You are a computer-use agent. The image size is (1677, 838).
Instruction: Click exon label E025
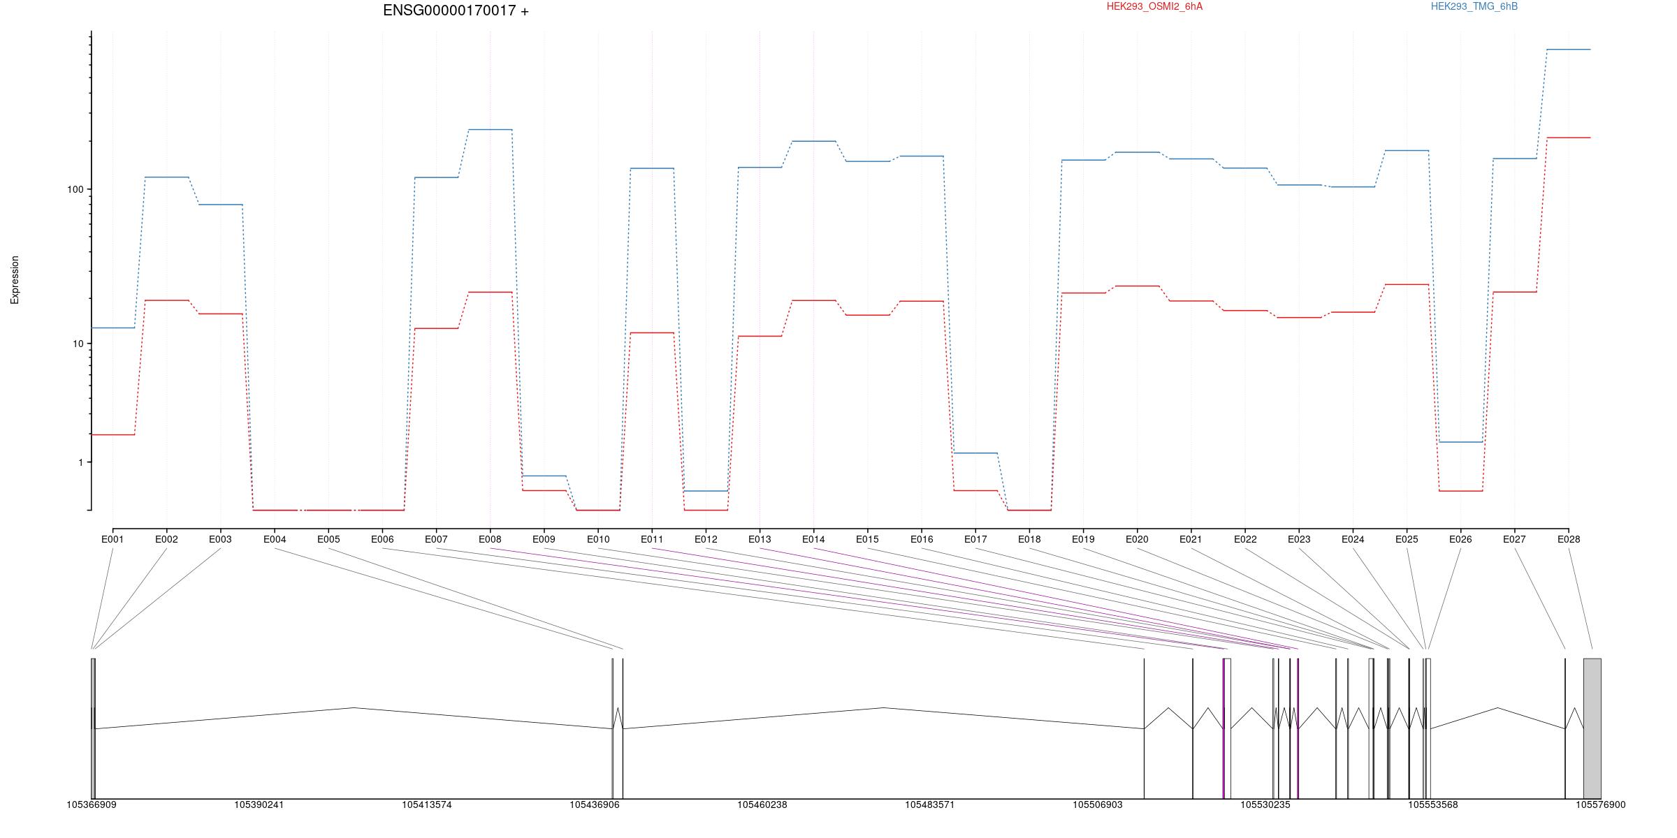coord(1407,539)
